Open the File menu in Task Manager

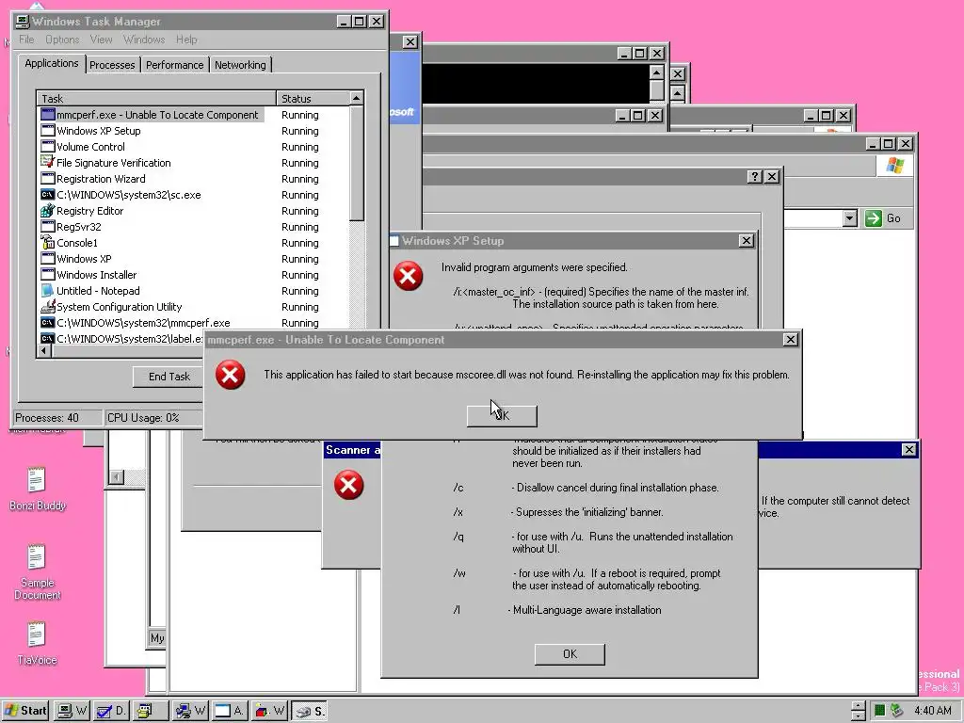click(x=26, y=40)
